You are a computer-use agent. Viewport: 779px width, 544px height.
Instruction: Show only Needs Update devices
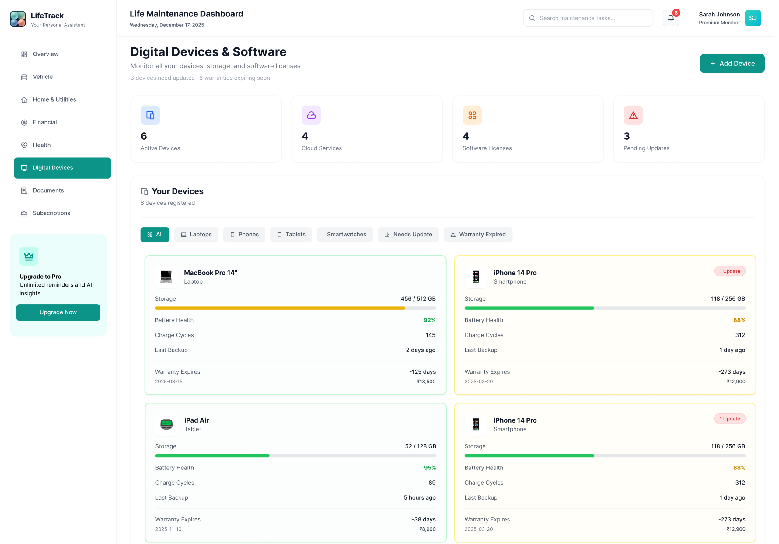[408, 234]
